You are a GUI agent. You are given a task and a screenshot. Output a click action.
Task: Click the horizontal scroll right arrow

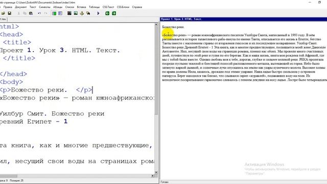point(153,176)
